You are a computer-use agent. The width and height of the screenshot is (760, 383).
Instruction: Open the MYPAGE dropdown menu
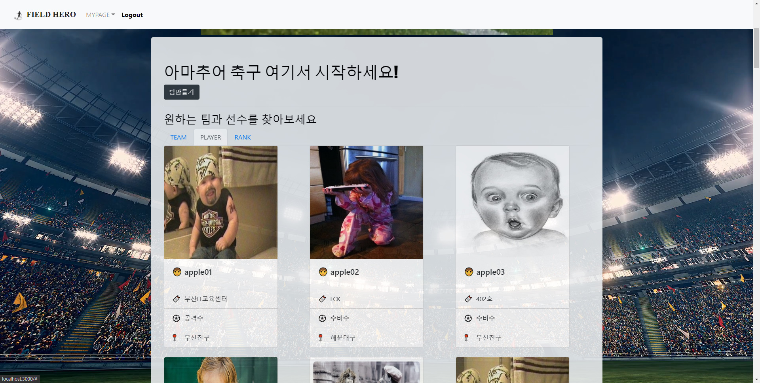click(x=100, y=15)
